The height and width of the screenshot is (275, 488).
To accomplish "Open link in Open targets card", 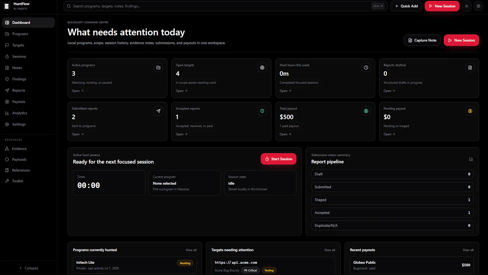I will click(x=182, y=91).
